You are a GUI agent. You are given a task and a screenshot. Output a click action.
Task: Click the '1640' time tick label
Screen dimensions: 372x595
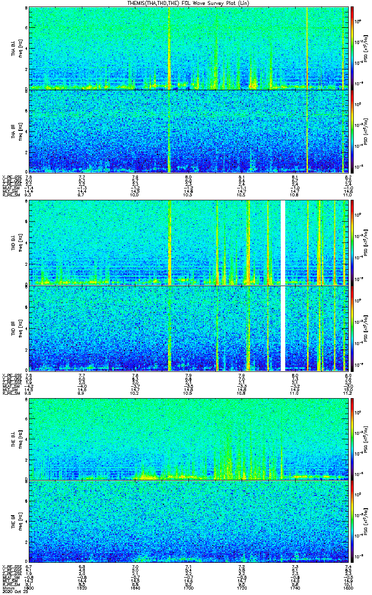click(135, 588)
